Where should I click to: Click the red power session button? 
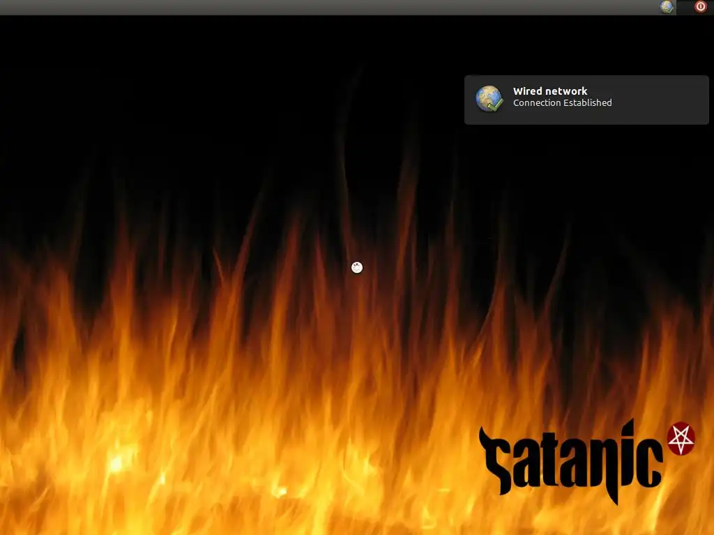(x=700, y=6)
